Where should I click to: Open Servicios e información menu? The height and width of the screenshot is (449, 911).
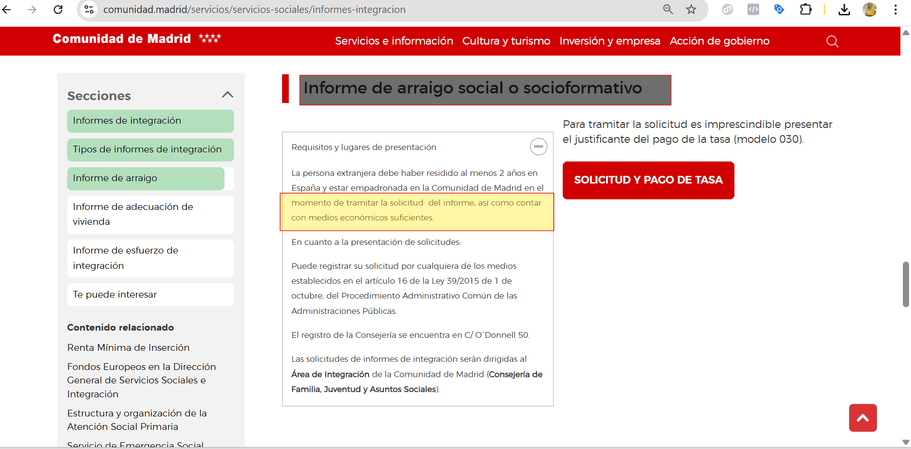pyautogui.click(x=394, y=41)
